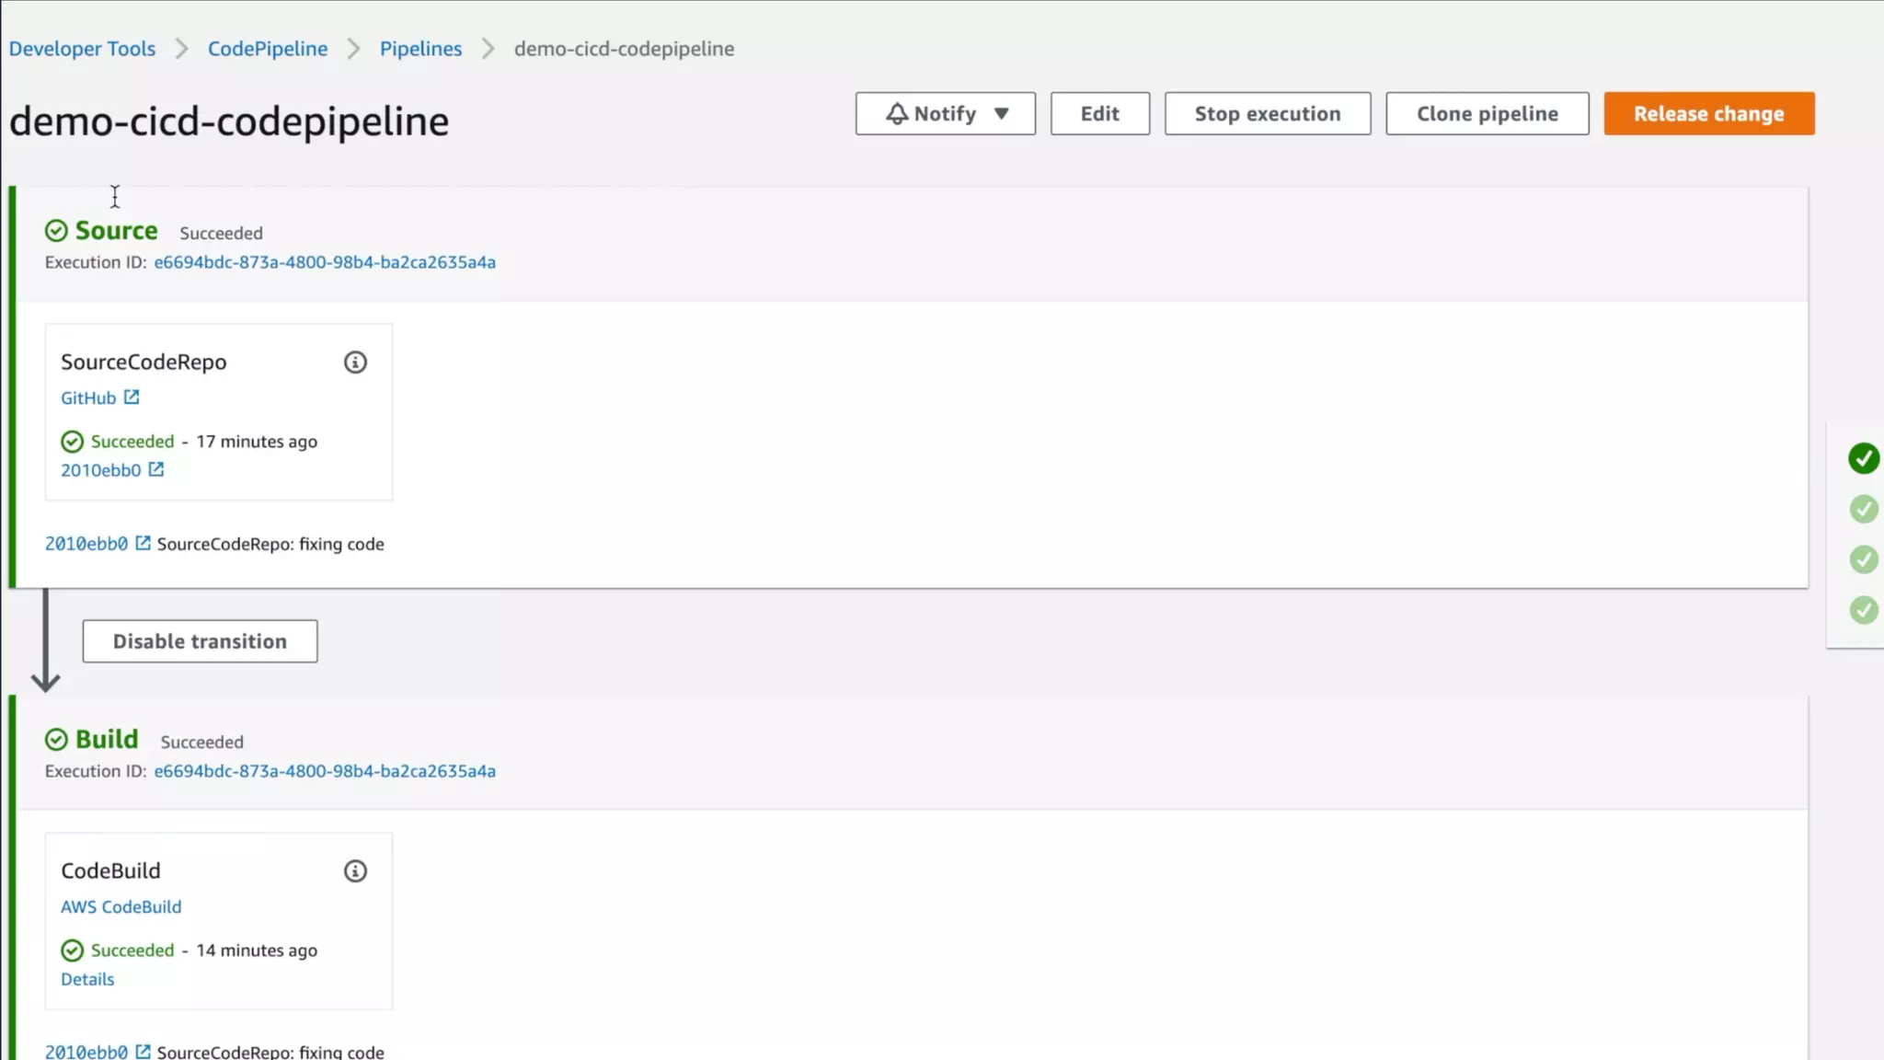Viewport: 1884px width, 1060px height.
Task: Open 2010ebb0 commit link beside 'fixing code' in Source stage
Action: point(86,543)
